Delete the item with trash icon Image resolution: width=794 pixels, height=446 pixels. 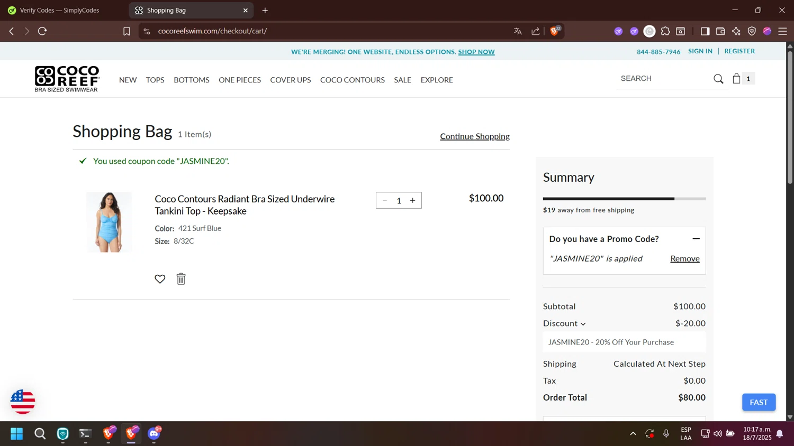tap(181, 278)
